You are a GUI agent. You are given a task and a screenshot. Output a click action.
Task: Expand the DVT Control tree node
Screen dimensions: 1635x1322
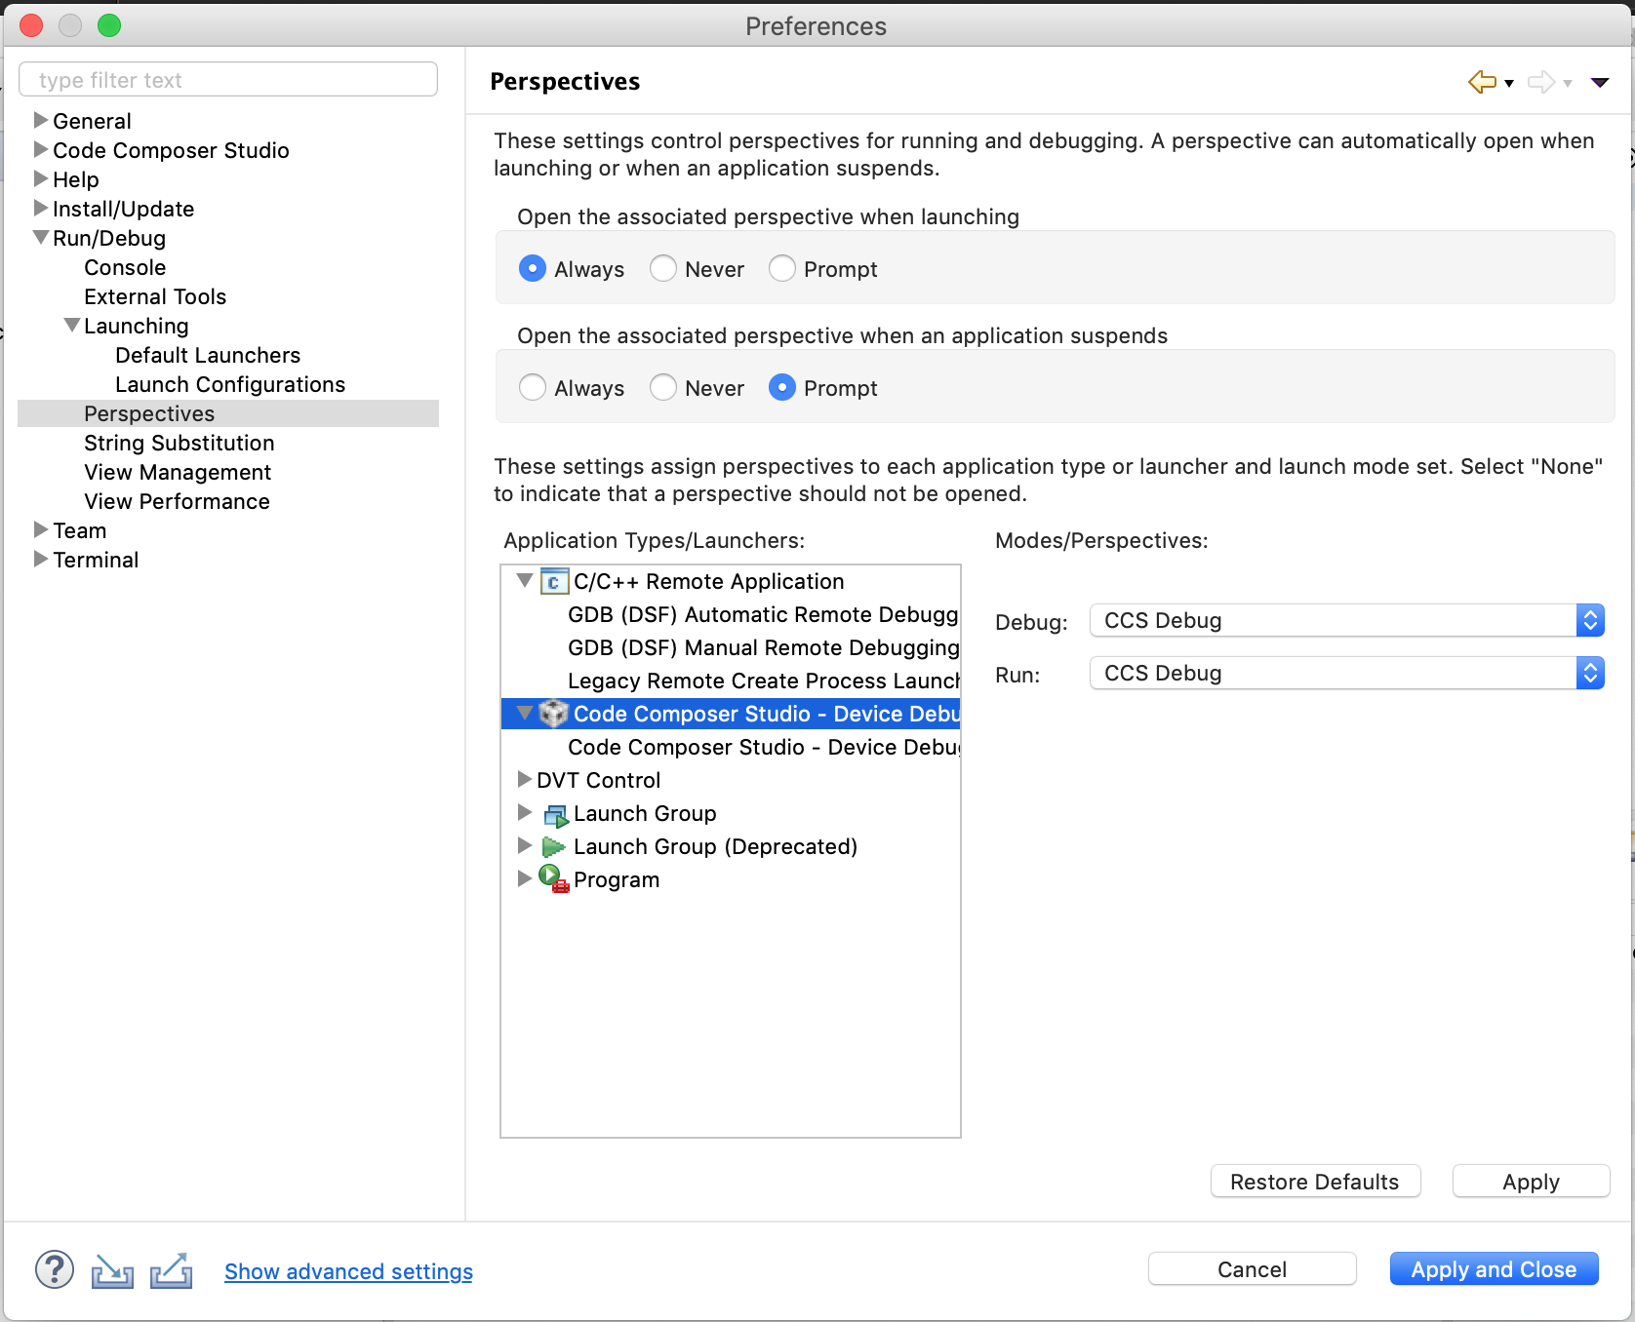point(525,780)
